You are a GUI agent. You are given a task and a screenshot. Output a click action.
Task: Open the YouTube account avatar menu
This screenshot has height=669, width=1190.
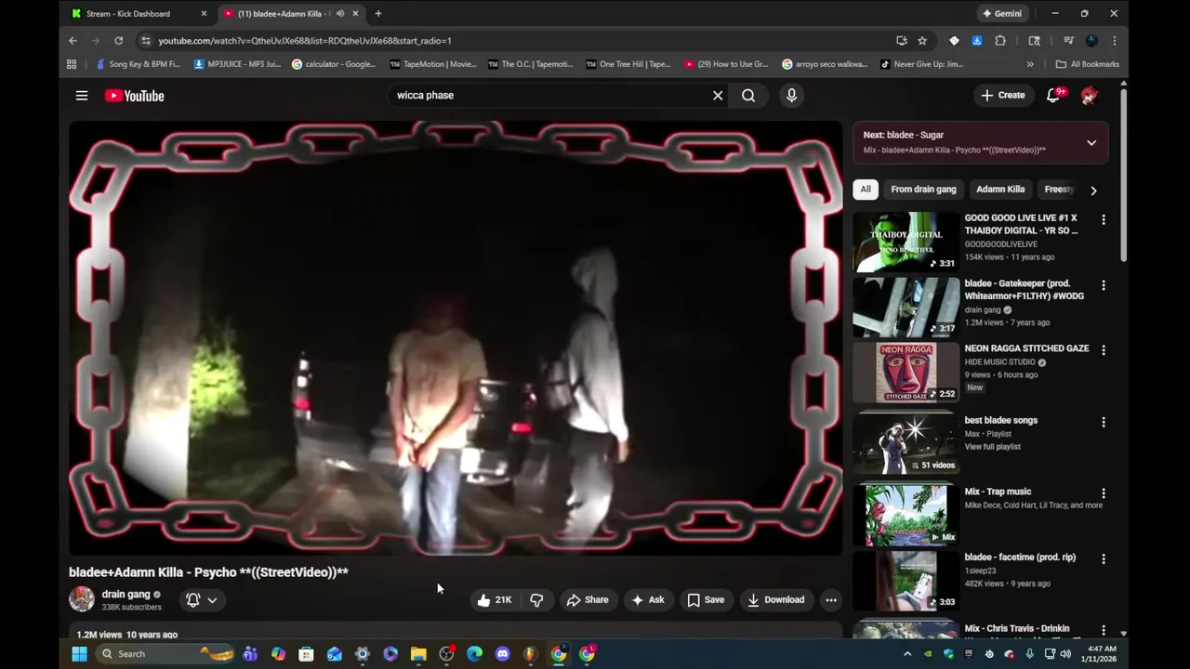tap(1090, 95)
